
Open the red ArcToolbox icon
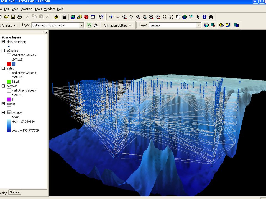tap(86, 17)
